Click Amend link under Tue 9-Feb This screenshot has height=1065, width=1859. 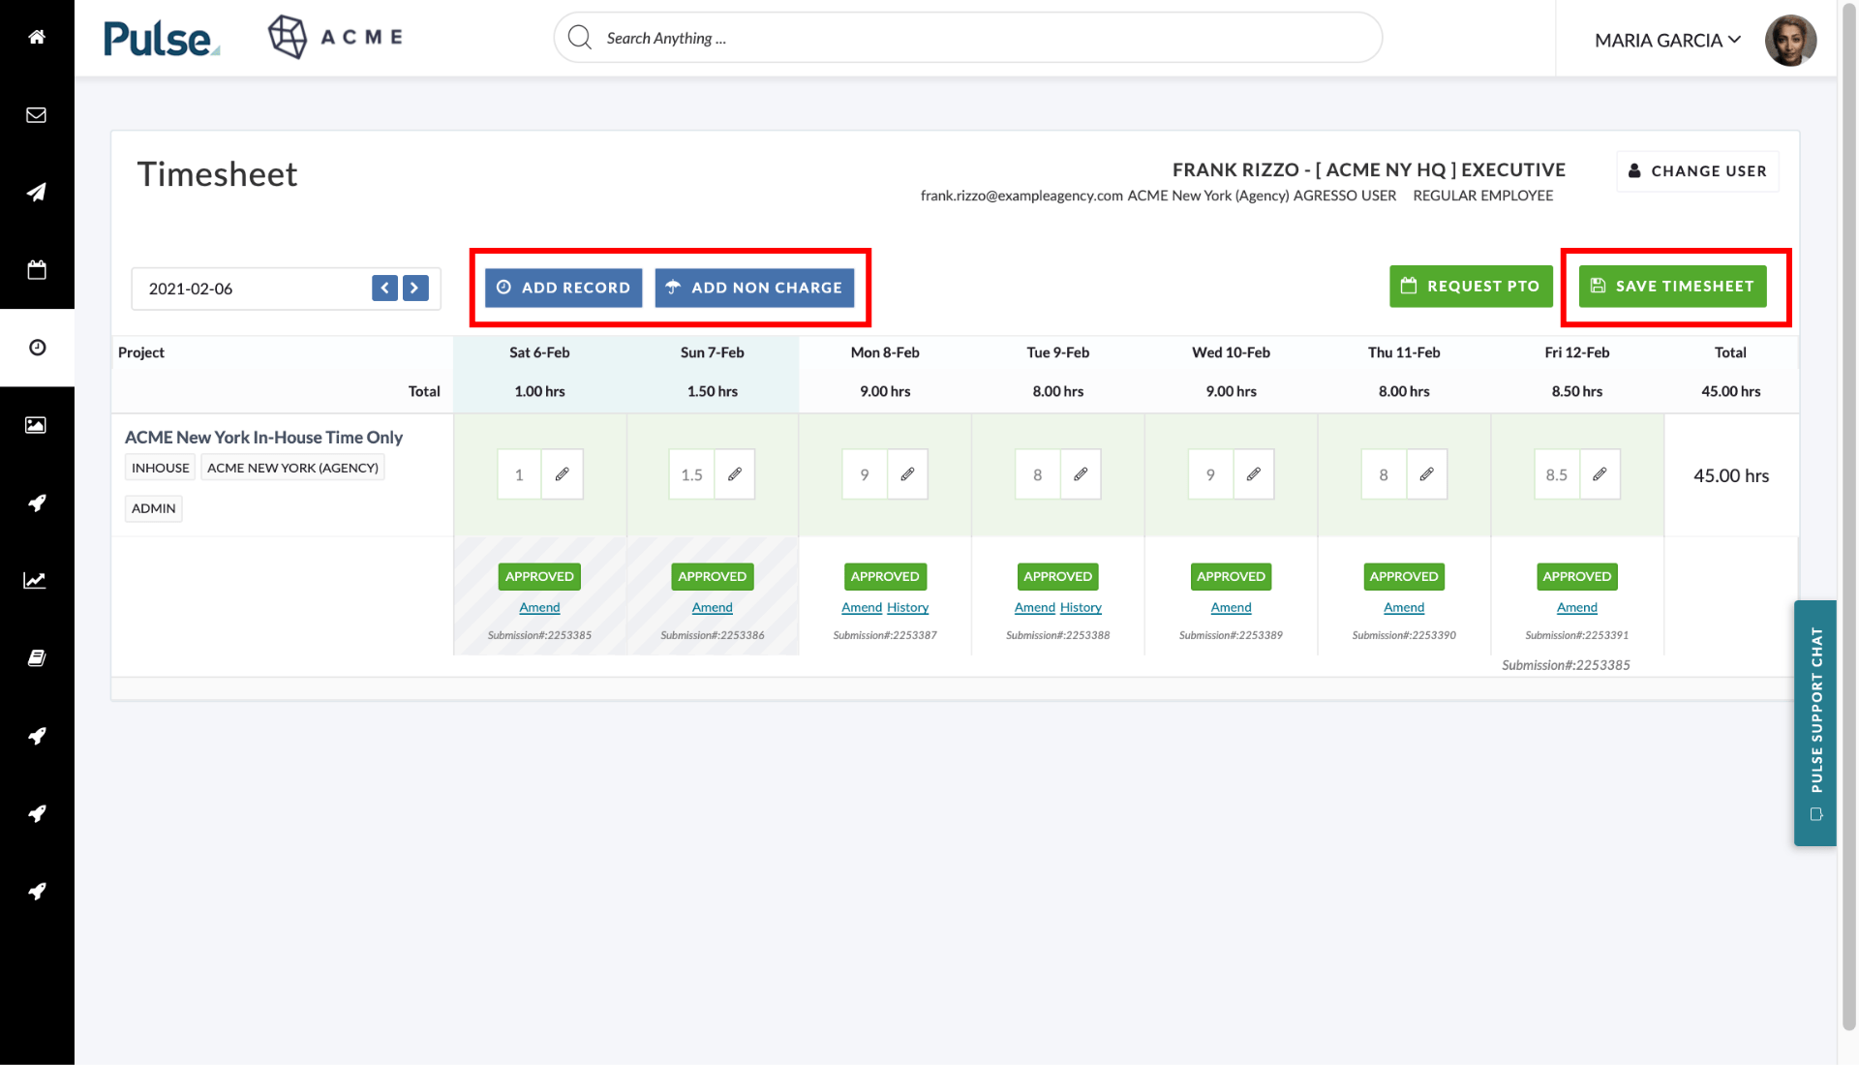pos(1034,607)
